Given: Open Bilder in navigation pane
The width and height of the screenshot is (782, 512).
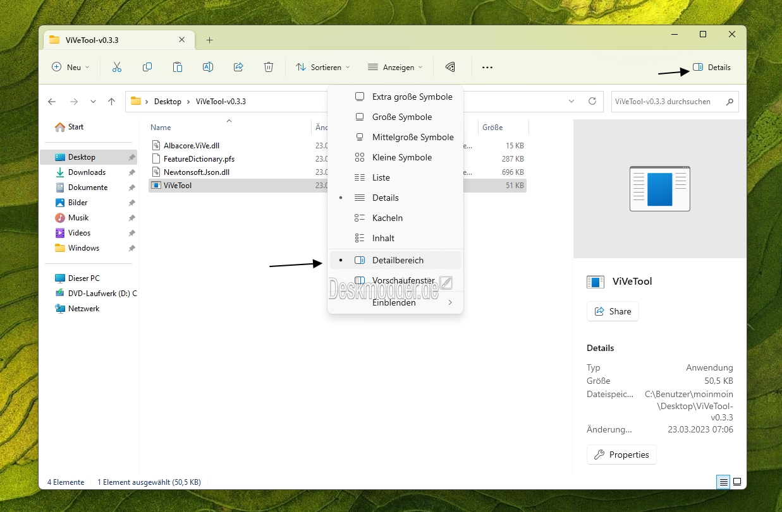Looking at the screenshot, I should [89, 203].
